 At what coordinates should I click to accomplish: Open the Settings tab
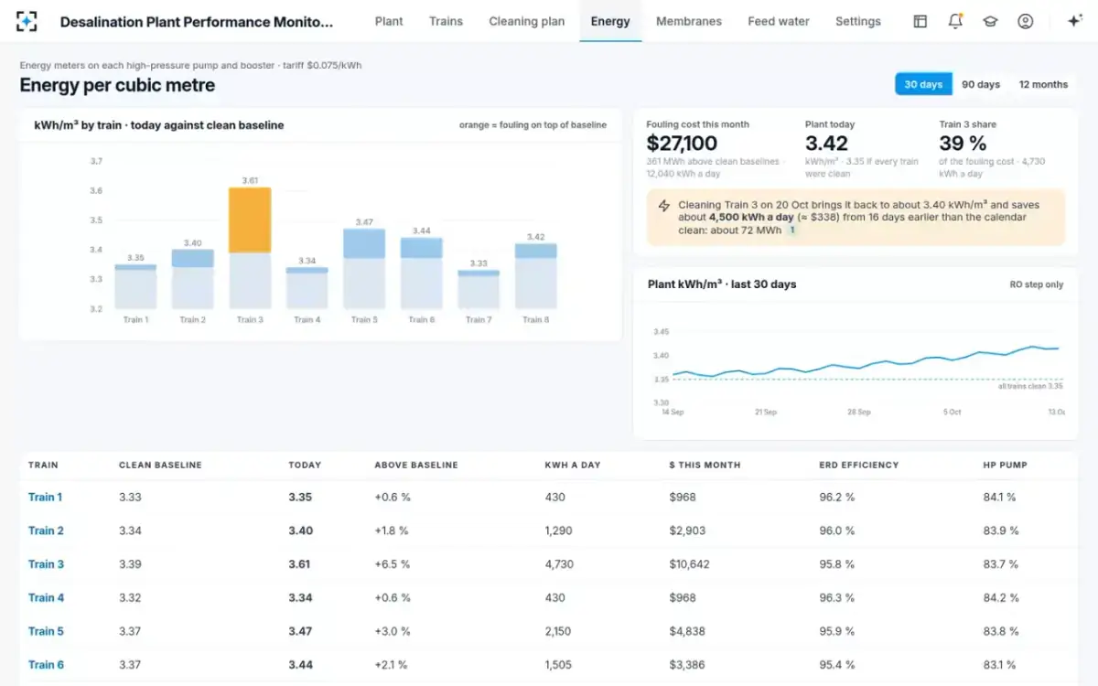tap(858, 21)
